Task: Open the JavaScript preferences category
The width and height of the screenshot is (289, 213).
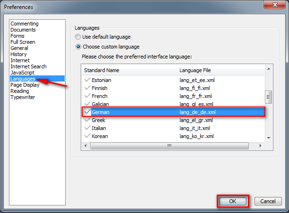Action: pyautogui.click(x=23, y=73)
